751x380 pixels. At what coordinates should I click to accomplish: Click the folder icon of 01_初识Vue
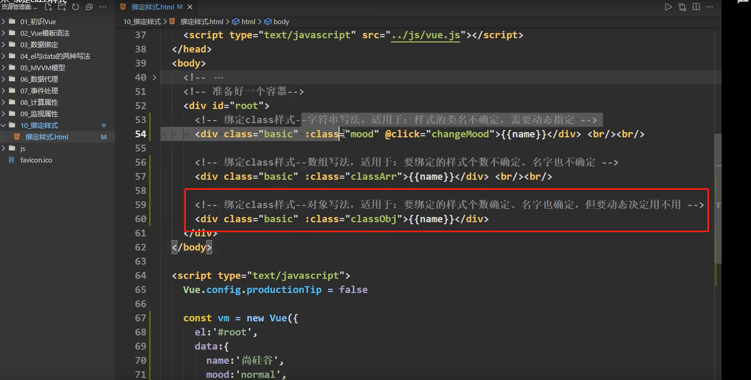[x=12, y=21]
